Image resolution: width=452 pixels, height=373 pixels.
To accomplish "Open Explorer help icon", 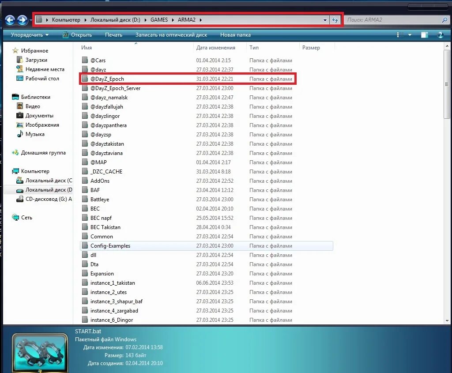I will click(x=440, y=35).
